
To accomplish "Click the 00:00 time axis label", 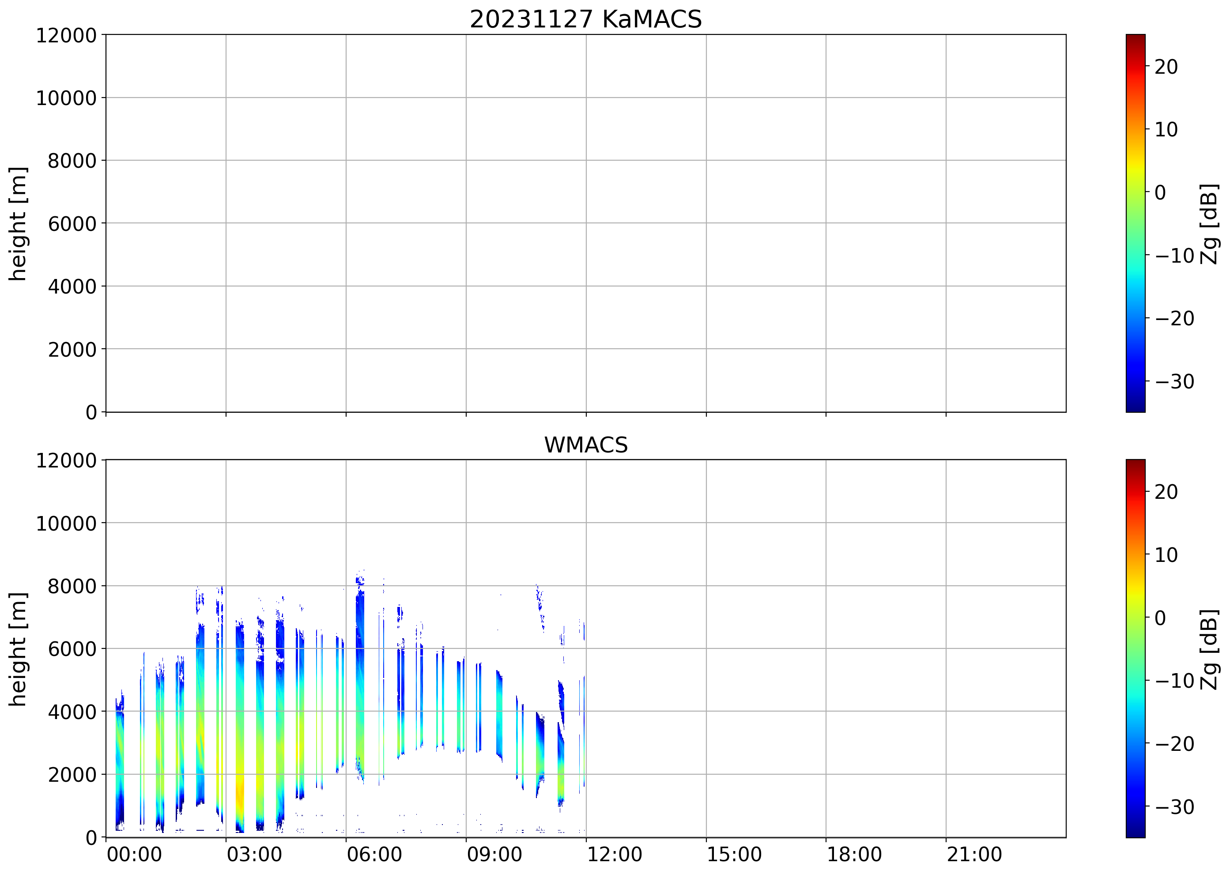I will 134,855.
